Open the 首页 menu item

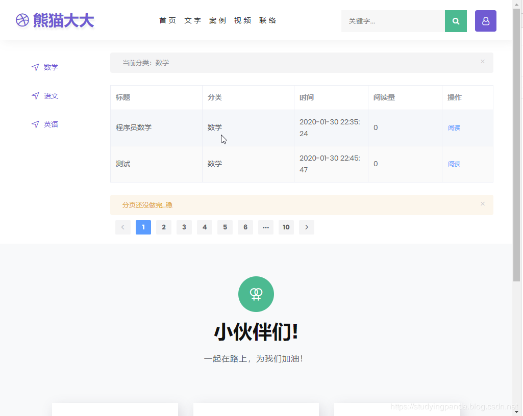tap(167, 20)
